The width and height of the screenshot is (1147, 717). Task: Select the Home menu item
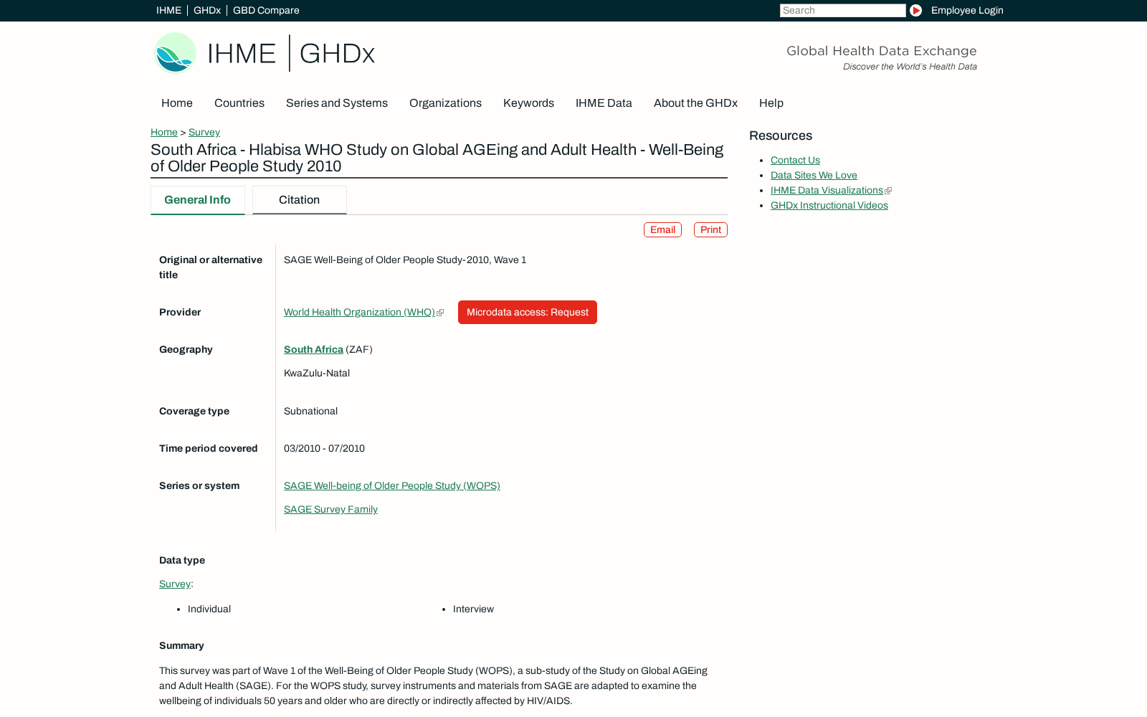coord(177,103)
